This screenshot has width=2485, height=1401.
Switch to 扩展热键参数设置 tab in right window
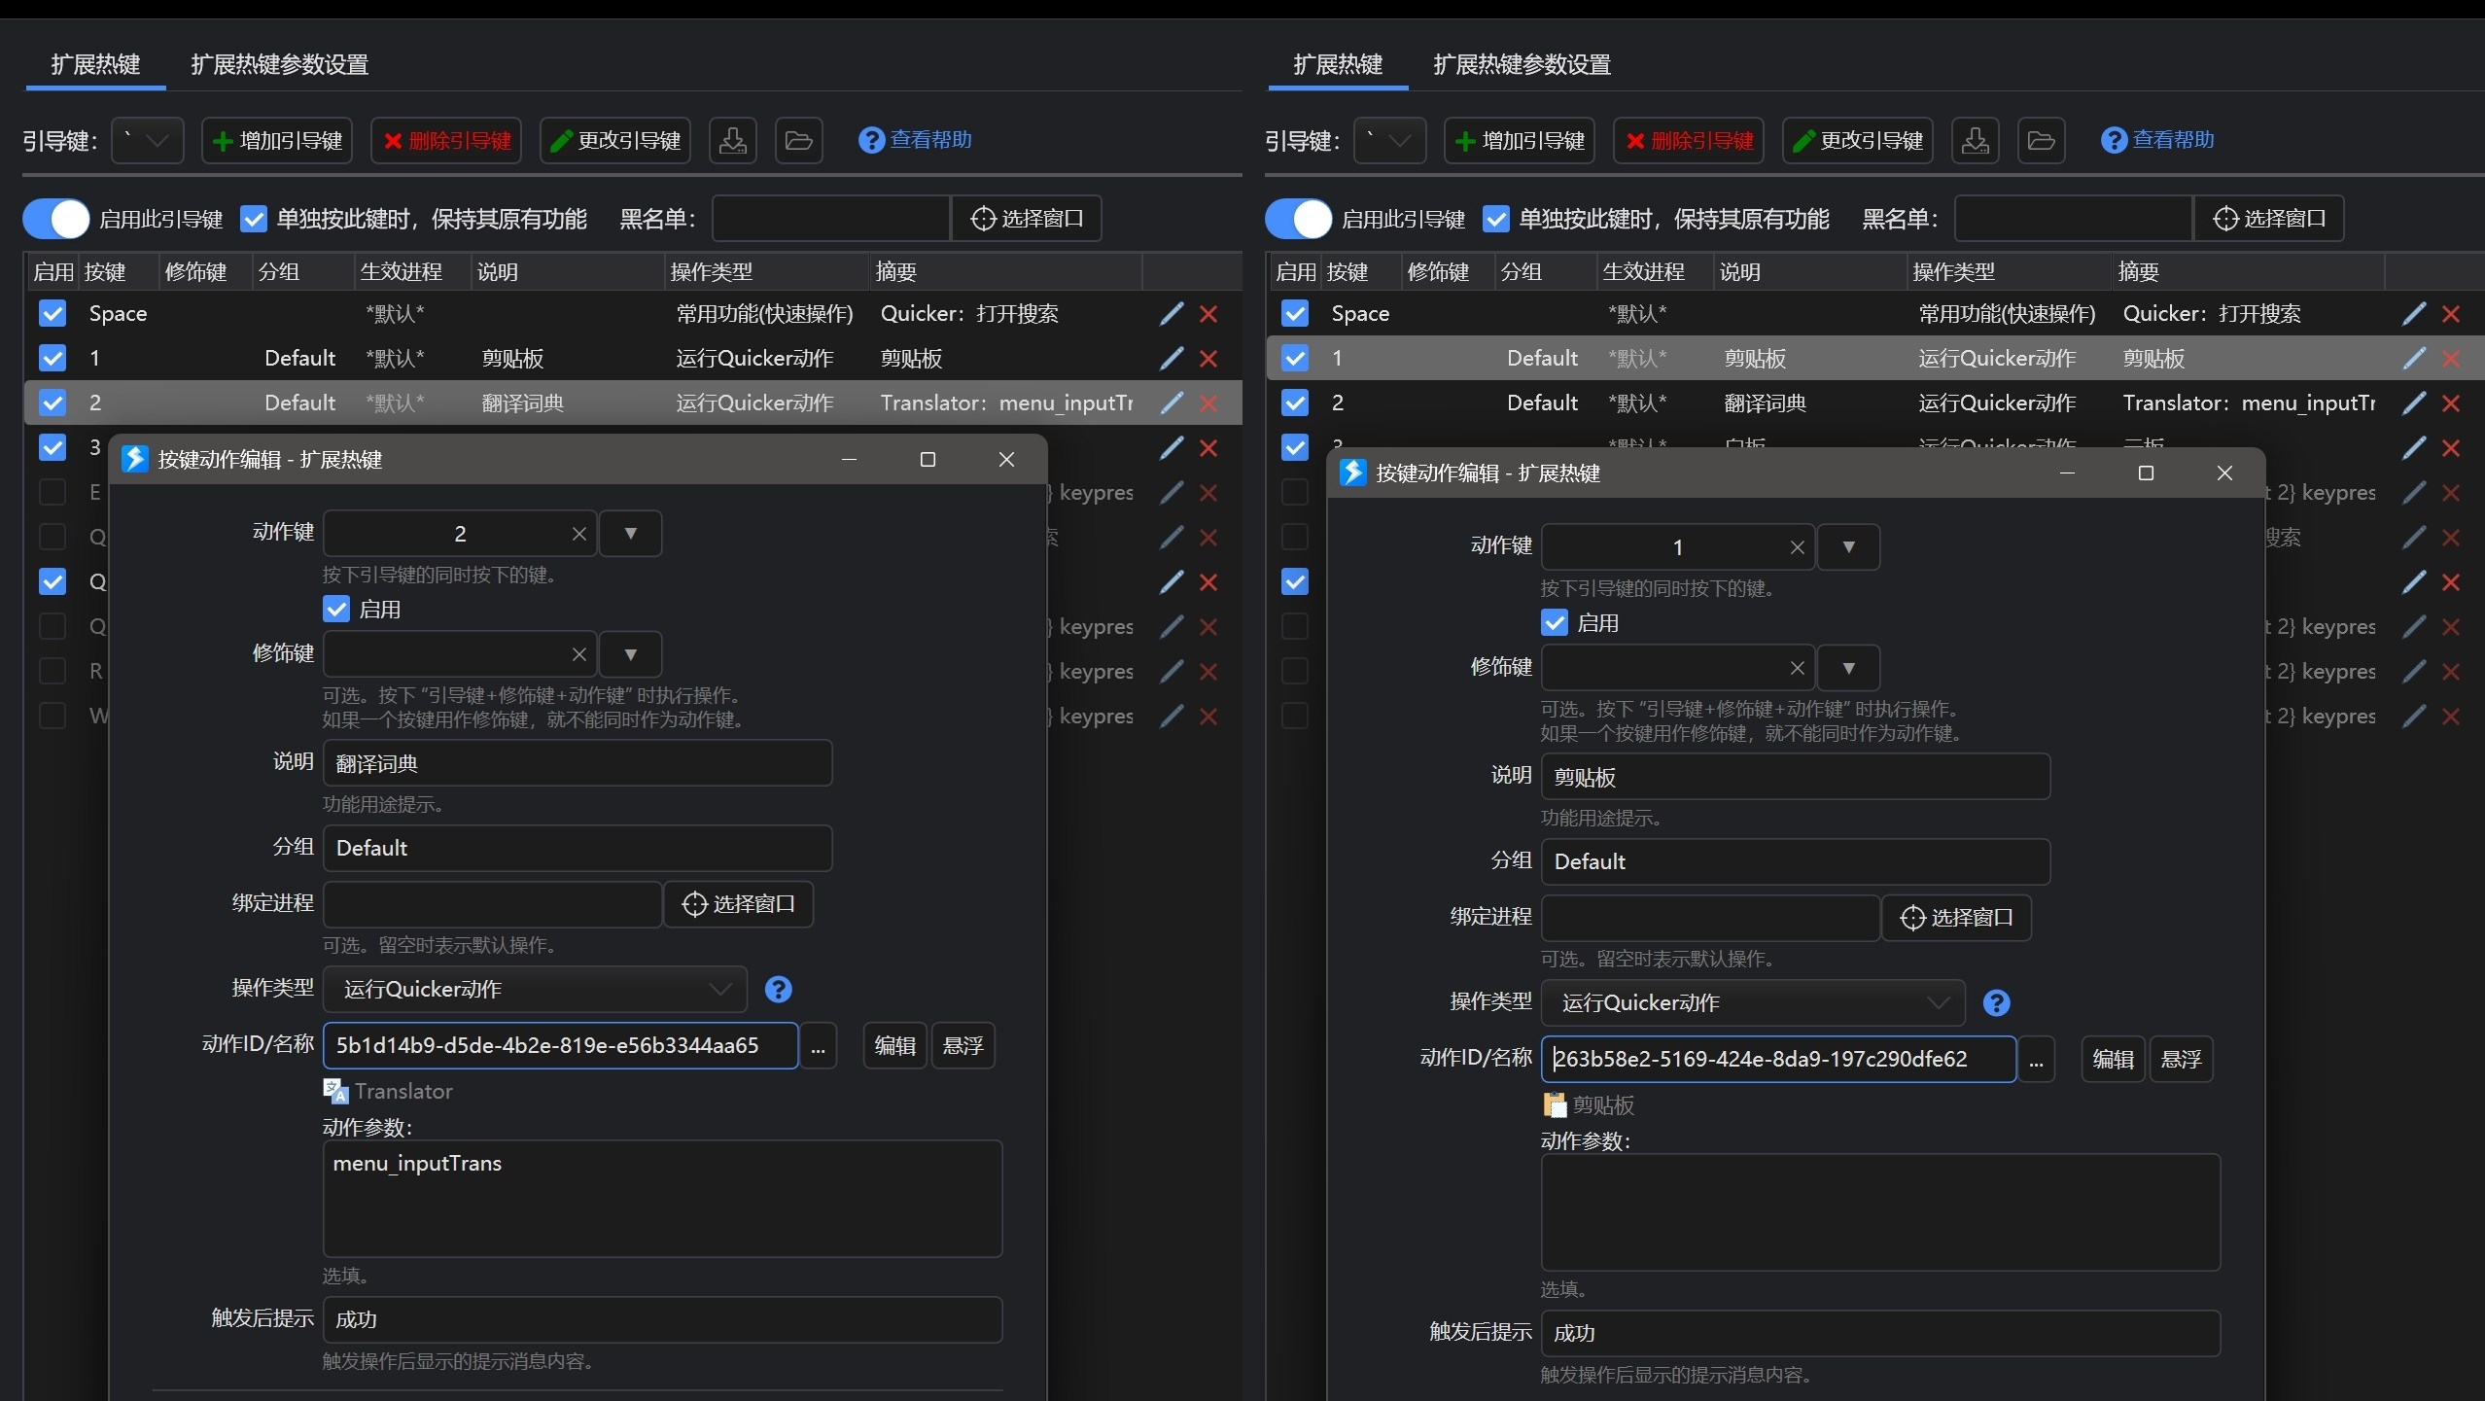click(x=1522, y=65)
